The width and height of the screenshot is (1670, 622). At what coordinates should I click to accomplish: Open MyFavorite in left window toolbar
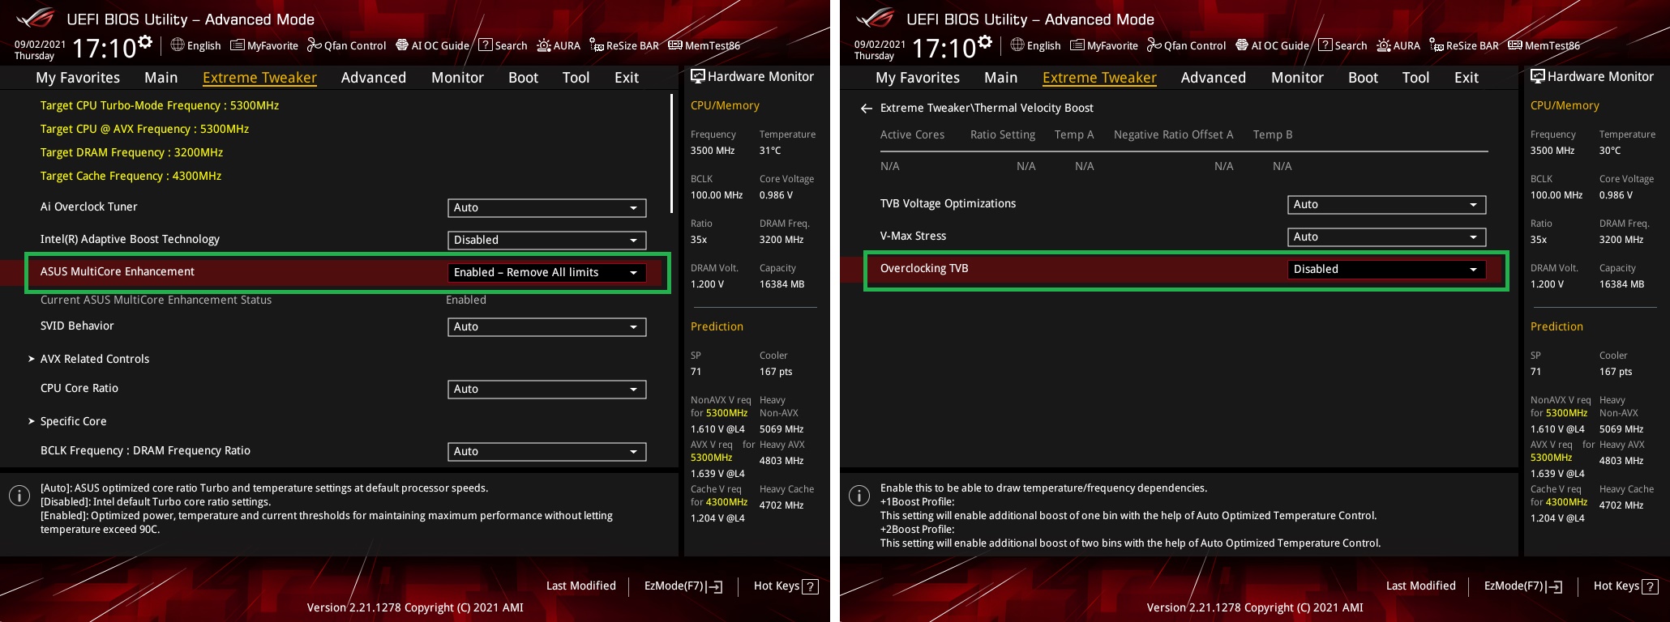(264, 45)
